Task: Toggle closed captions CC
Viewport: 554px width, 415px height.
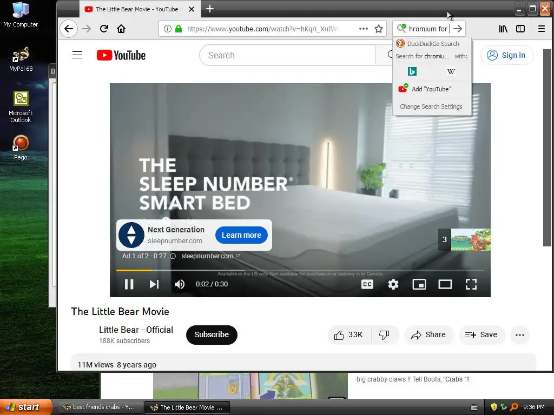Action: pyautogui.click(x=367, y=284)
